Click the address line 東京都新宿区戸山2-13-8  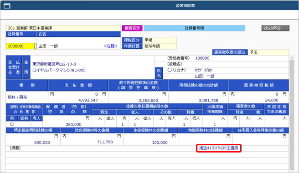[54, 64]
